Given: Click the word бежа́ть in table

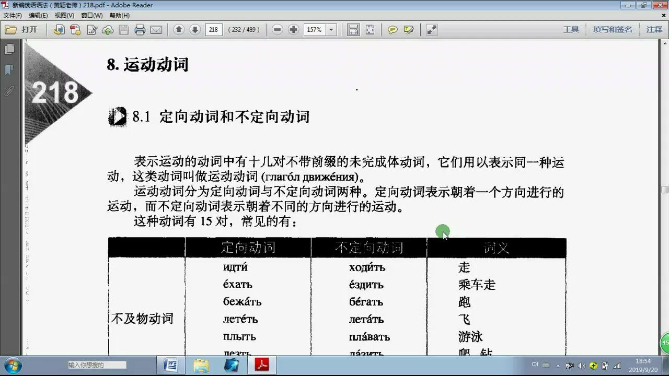Looking at the screenshot, I should tap(242, 302).
